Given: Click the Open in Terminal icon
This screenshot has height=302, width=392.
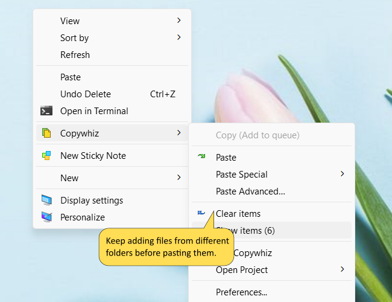Looking at the screenshot, I should [x=46, y=111].
